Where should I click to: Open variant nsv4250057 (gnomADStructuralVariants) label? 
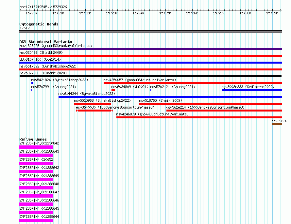(x=140, y=80)
